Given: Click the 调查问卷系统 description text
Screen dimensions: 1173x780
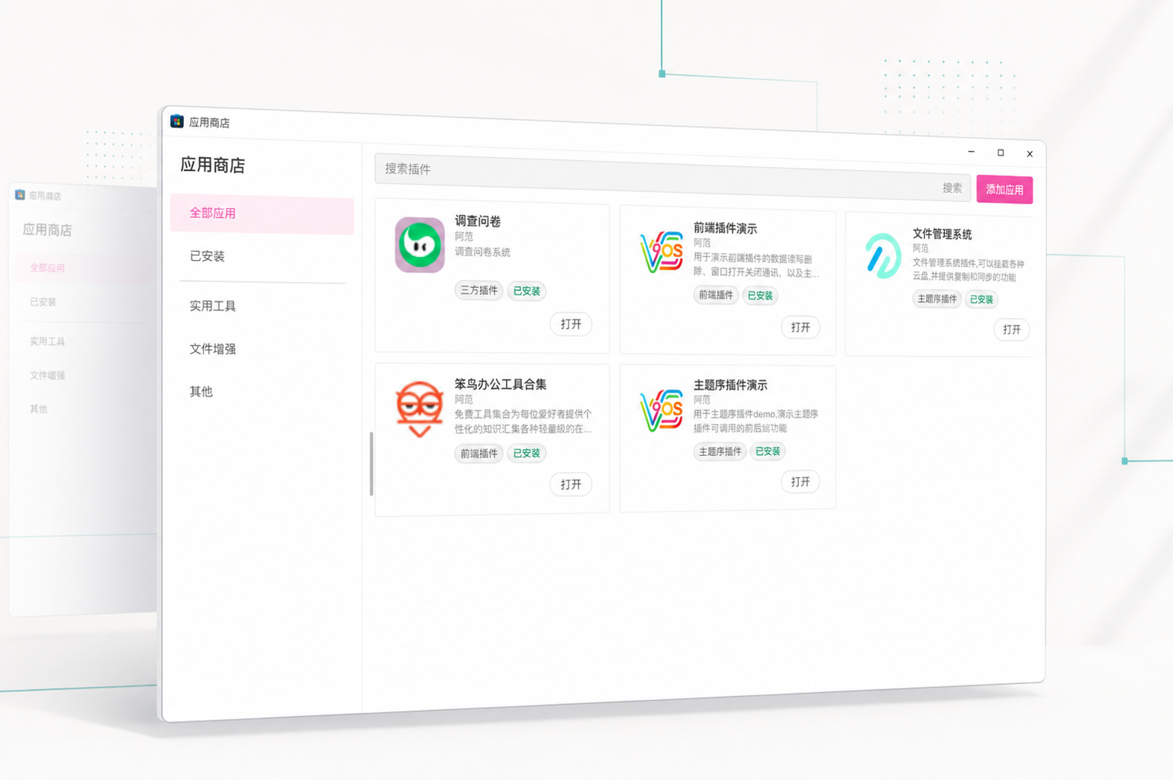Looking at the screenshot, I should 482,252.
